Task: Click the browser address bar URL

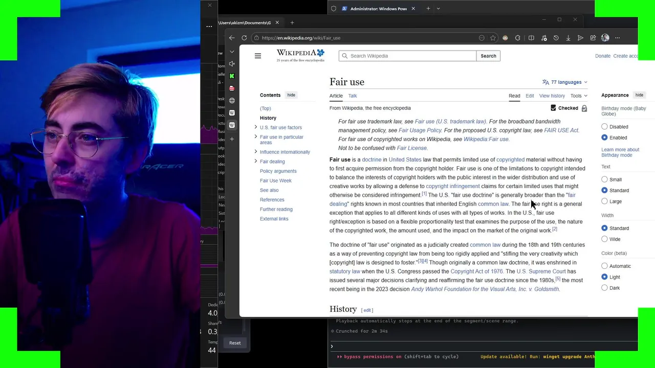Action: tap(301, 38)
